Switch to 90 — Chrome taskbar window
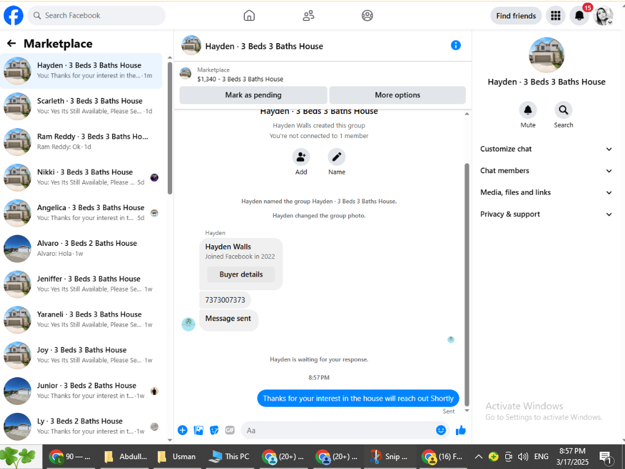The height and width of the screenshot is (469, 625). pyautogui.click(x=70, y=457)
